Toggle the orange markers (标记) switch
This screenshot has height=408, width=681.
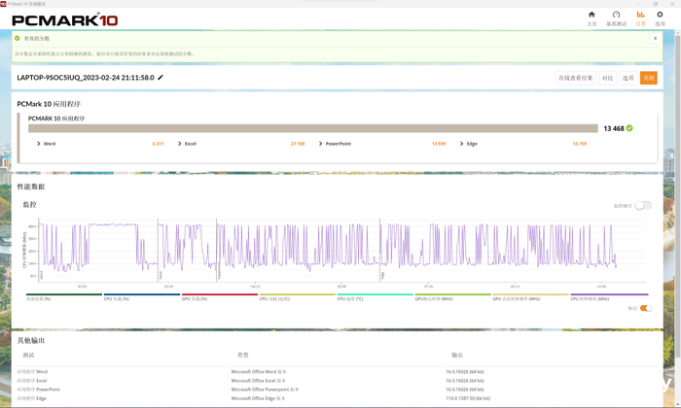coord(646,308)
